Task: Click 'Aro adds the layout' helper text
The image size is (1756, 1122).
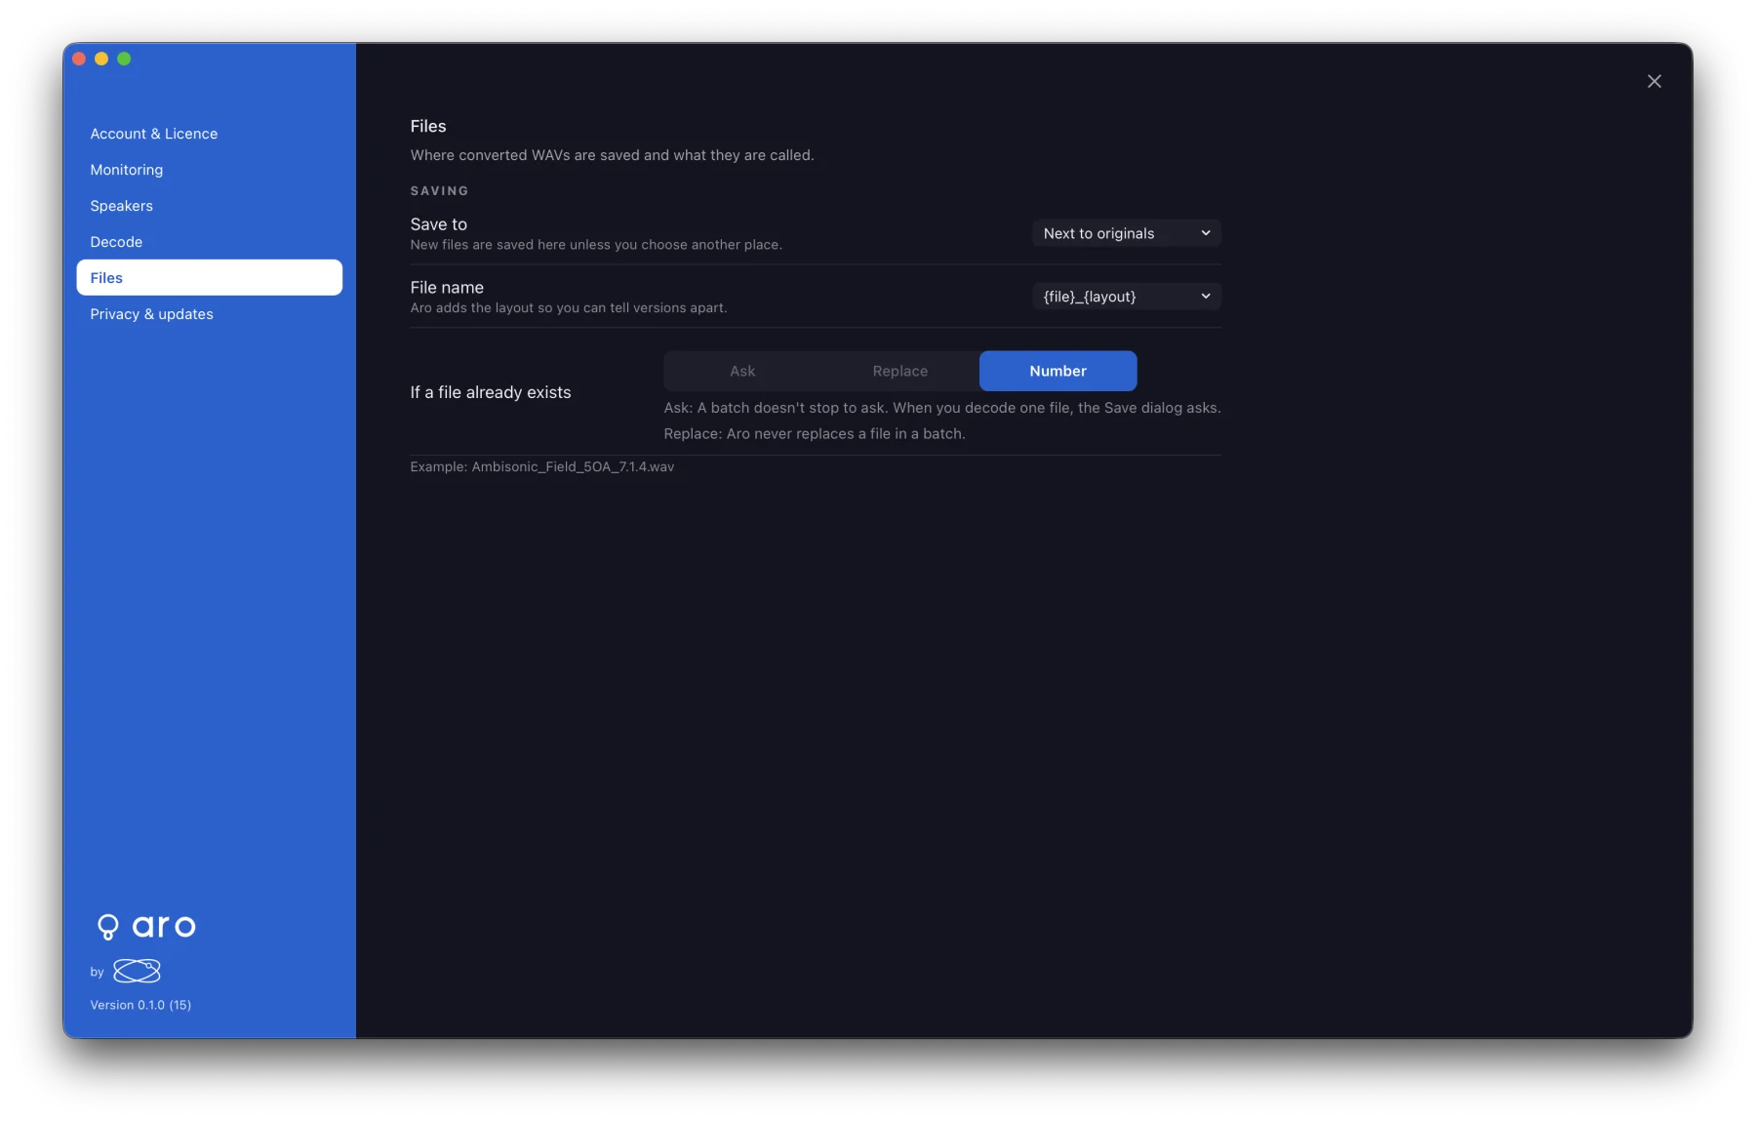Action: click(568, 308)
